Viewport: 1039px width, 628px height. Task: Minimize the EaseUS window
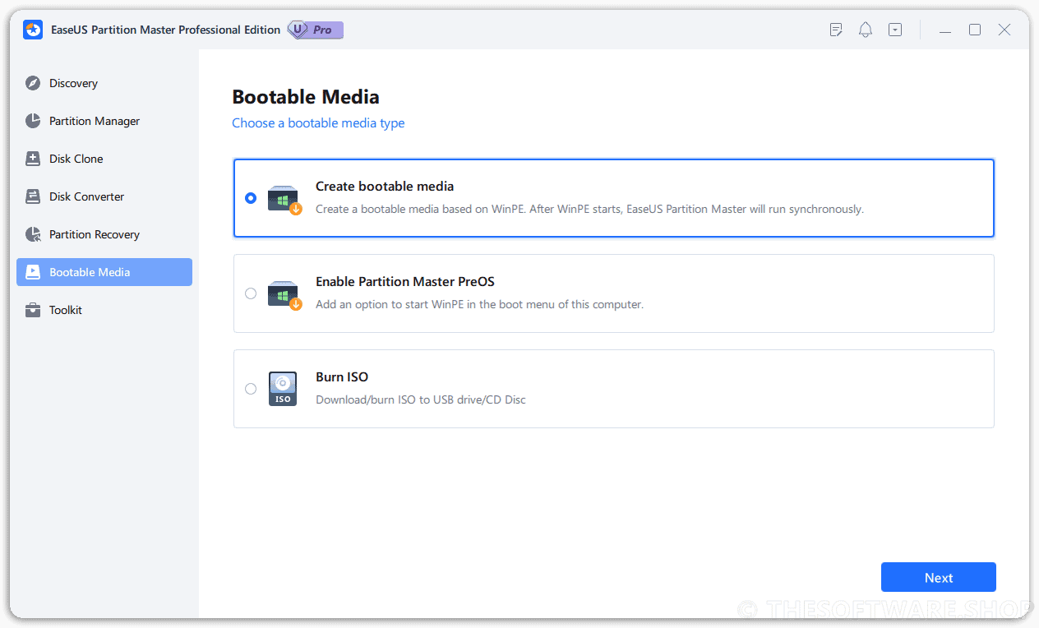click(945, 30)
